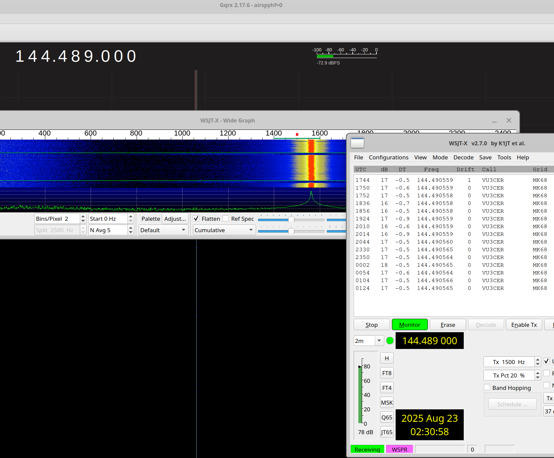Tick the checkbox right of Tx Pct 20 %
554x458 pixels.
[547, 373]
